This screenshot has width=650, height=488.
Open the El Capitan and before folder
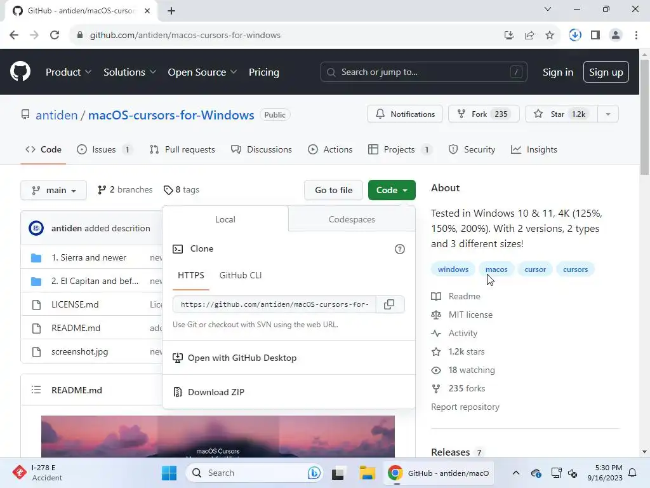[x=95, y=281]
